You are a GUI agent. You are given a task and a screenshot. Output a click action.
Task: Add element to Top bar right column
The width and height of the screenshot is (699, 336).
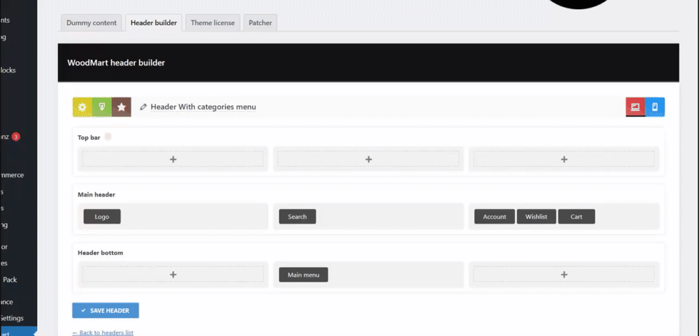(x=564, y=159)
